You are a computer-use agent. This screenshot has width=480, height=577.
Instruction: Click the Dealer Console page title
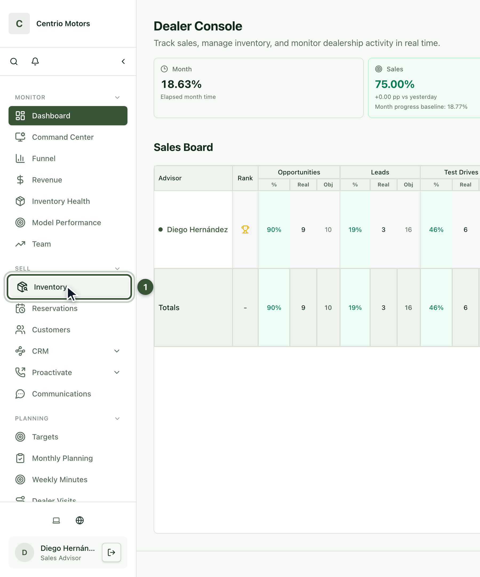click(198, 26)
